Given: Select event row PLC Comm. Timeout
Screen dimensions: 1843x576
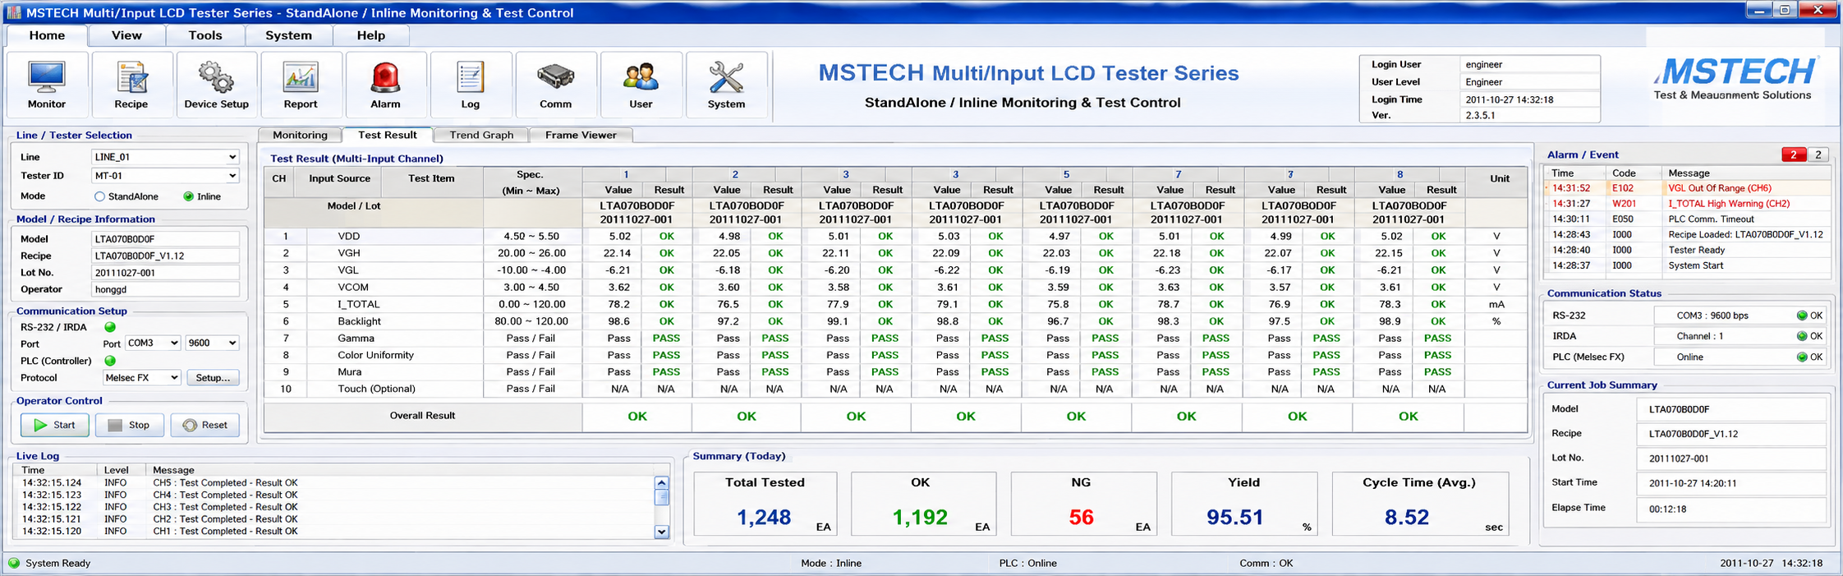Looking at the screenshot, I should (x=1687, y=219).
